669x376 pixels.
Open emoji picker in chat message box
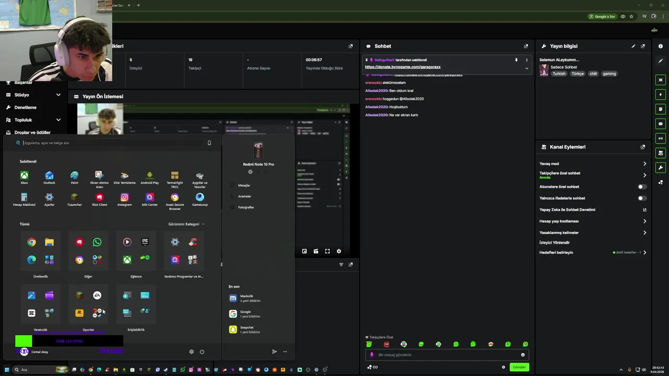coord(523,355)
